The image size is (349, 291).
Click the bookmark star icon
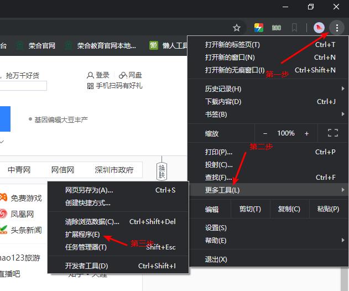(x=236, y=28)
